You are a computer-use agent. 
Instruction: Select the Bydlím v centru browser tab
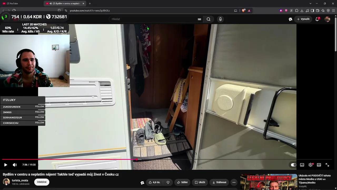click(x=65, y=3)
